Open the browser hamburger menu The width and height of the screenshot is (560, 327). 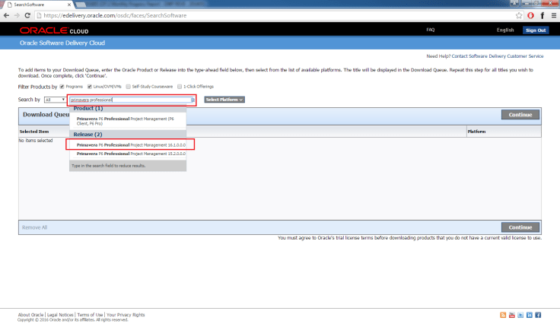552,15
